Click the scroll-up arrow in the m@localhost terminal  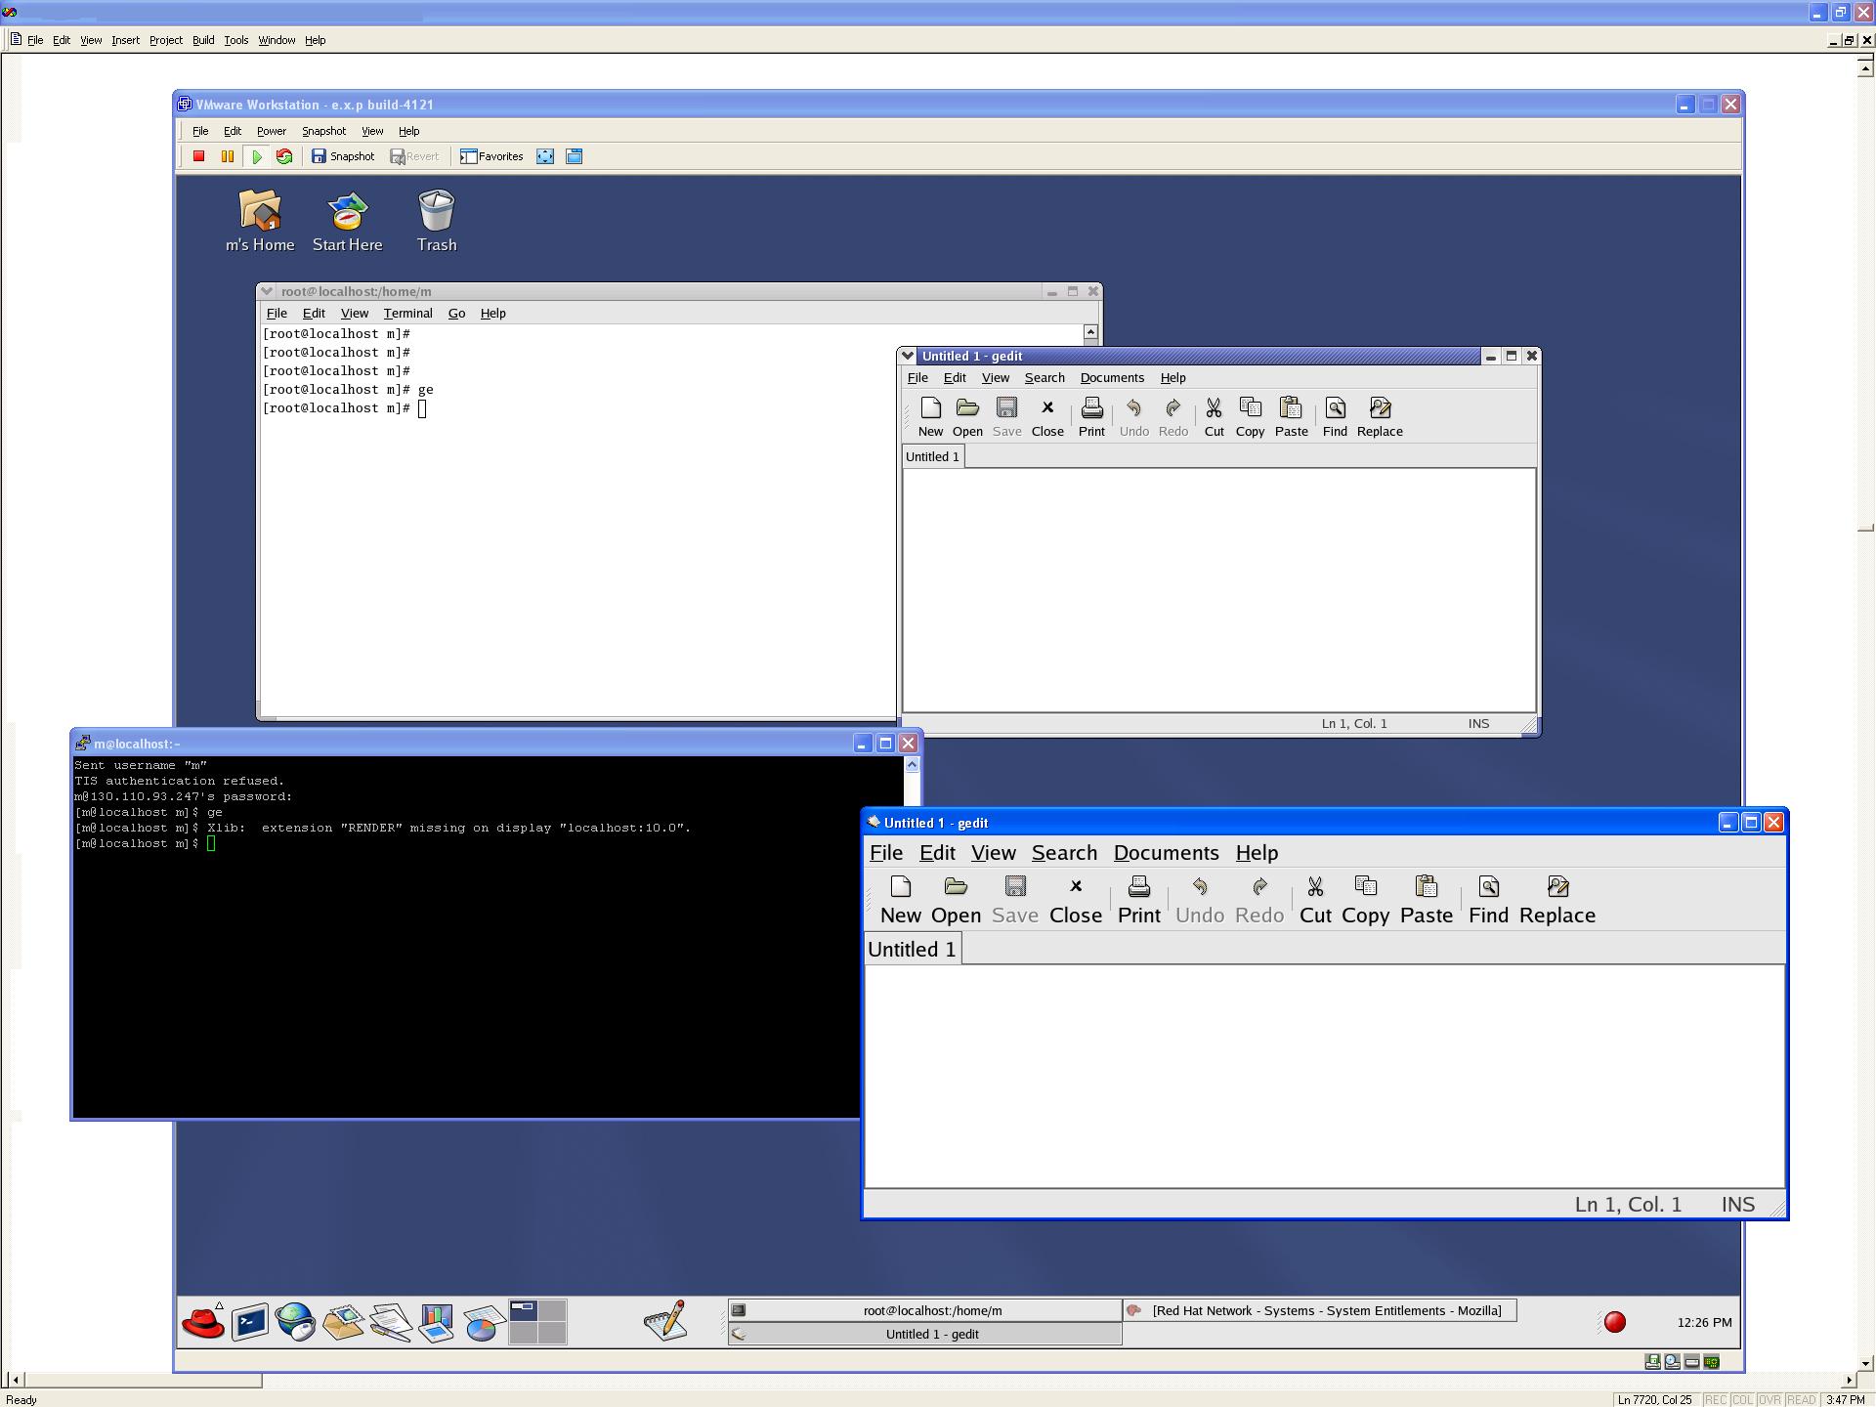point(912,765)
